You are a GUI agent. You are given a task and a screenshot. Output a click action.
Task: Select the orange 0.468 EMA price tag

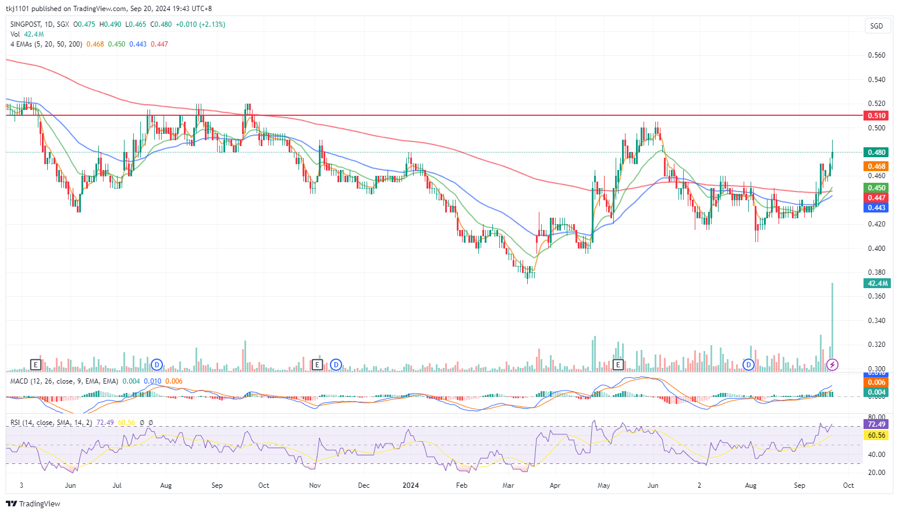[876, 166]
